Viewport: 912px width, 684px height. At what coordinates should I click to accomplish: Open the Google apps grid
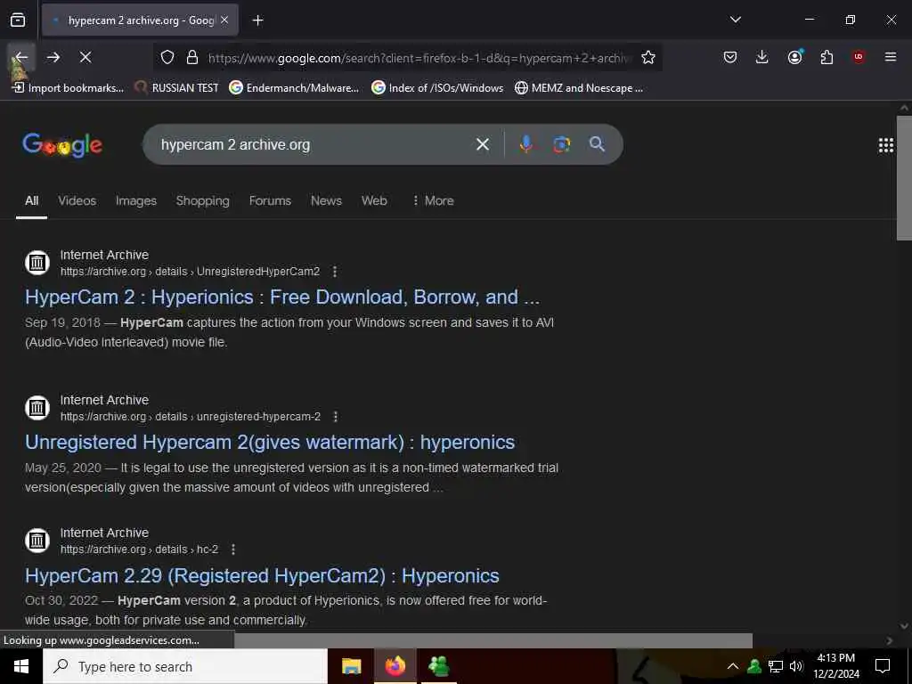tap(886, 145)
